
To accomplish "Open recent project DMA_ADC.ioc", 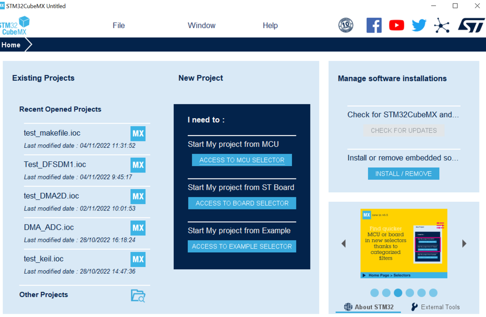I will [49, 227].
